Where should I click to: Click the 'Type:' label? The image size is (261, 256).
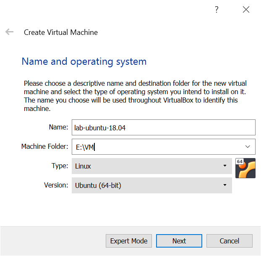click(60, 166)
